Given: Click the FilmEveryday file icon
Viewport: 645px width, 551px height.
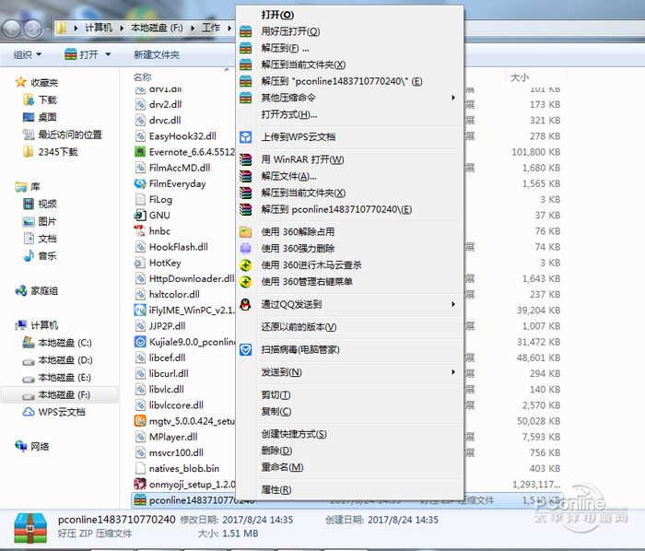Looking at the screenshot, I should tap(140, 183).
